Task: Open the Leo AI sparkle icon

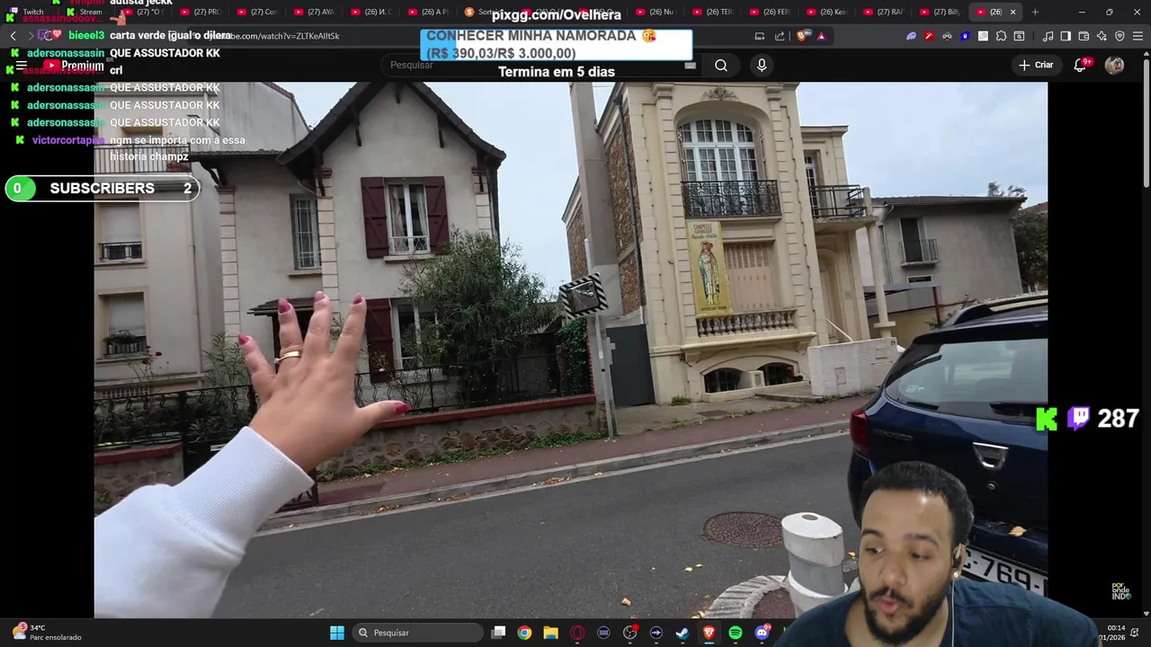Action: point(1102,36)
